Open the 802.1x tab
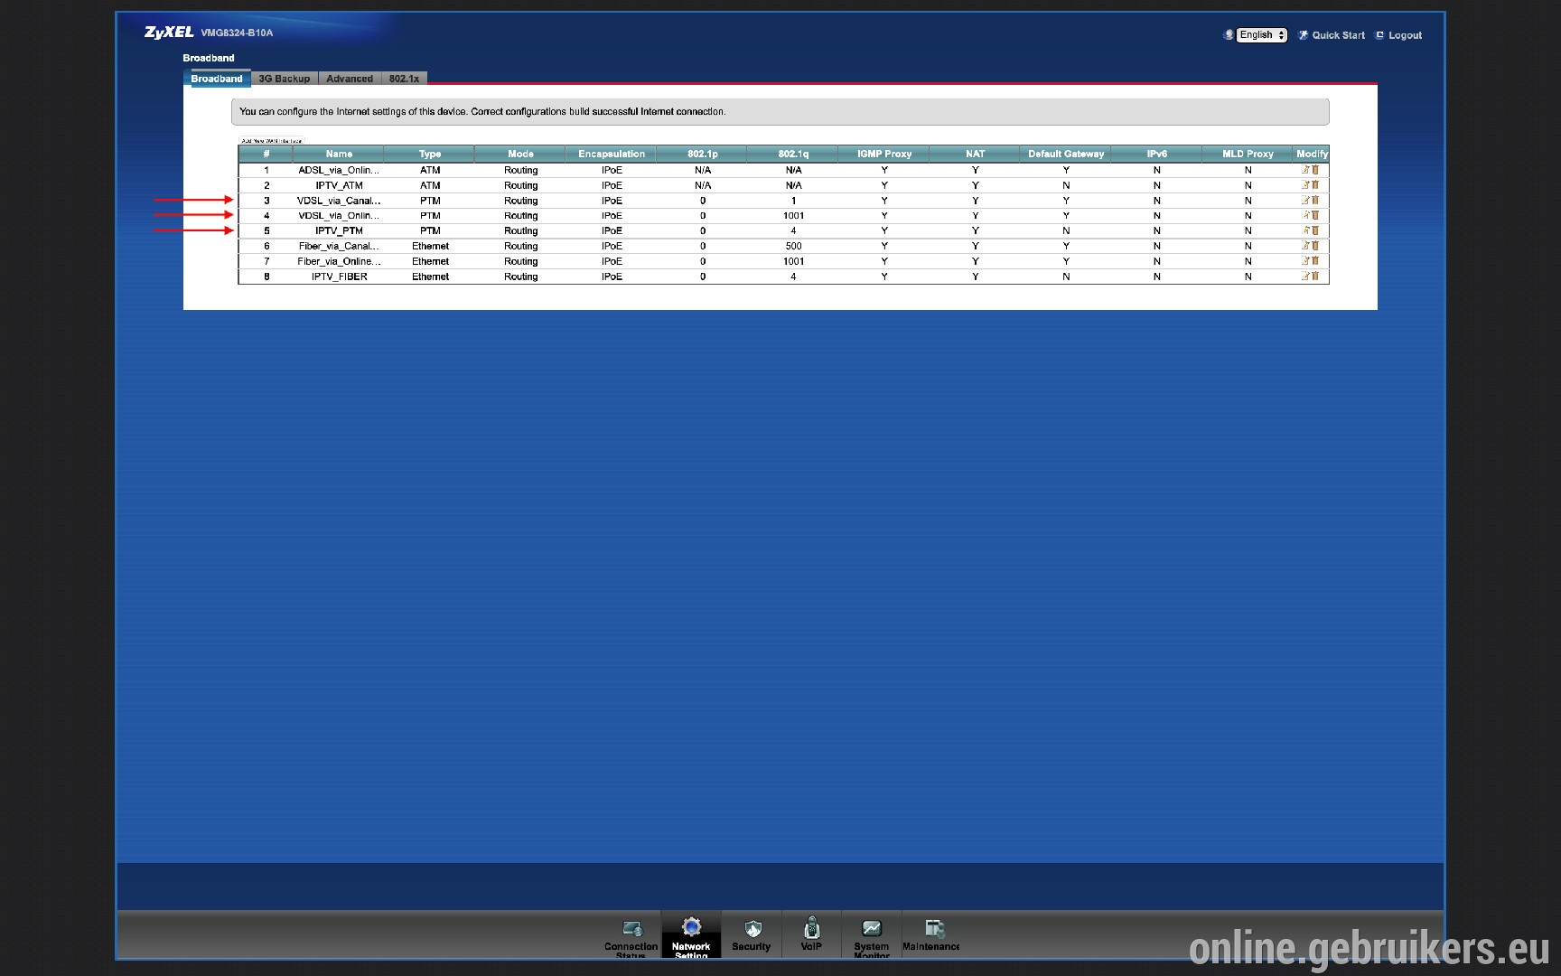The height and width of the screenshot is (976, 1561). 404,79
